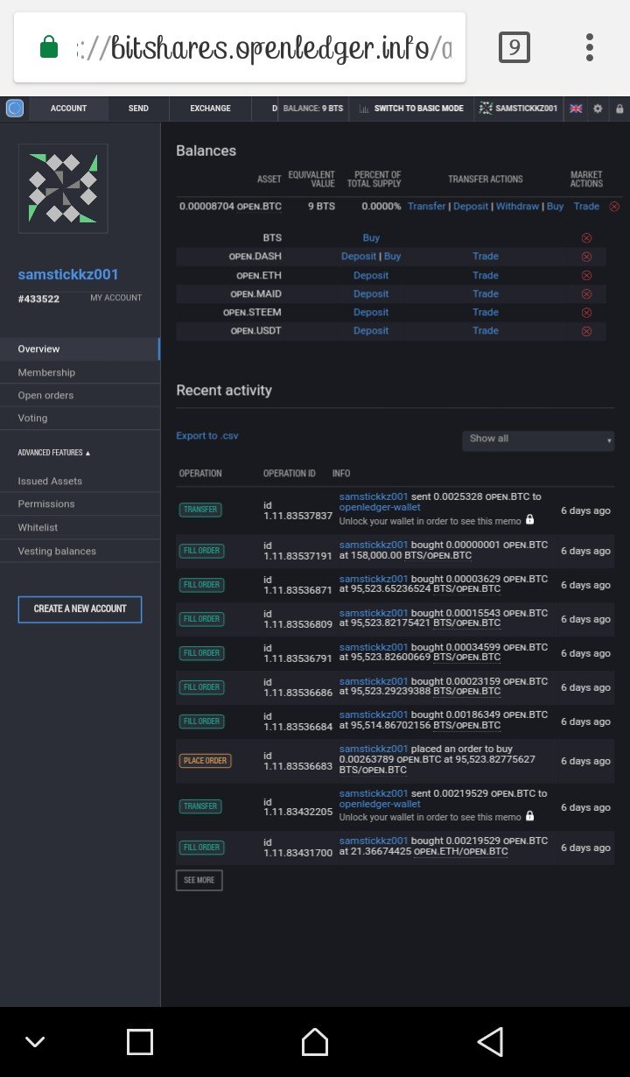This screenshot has width=630, height=1077.
Task: Click Trade link for OPEN.MAID
Action: [486, 294]
